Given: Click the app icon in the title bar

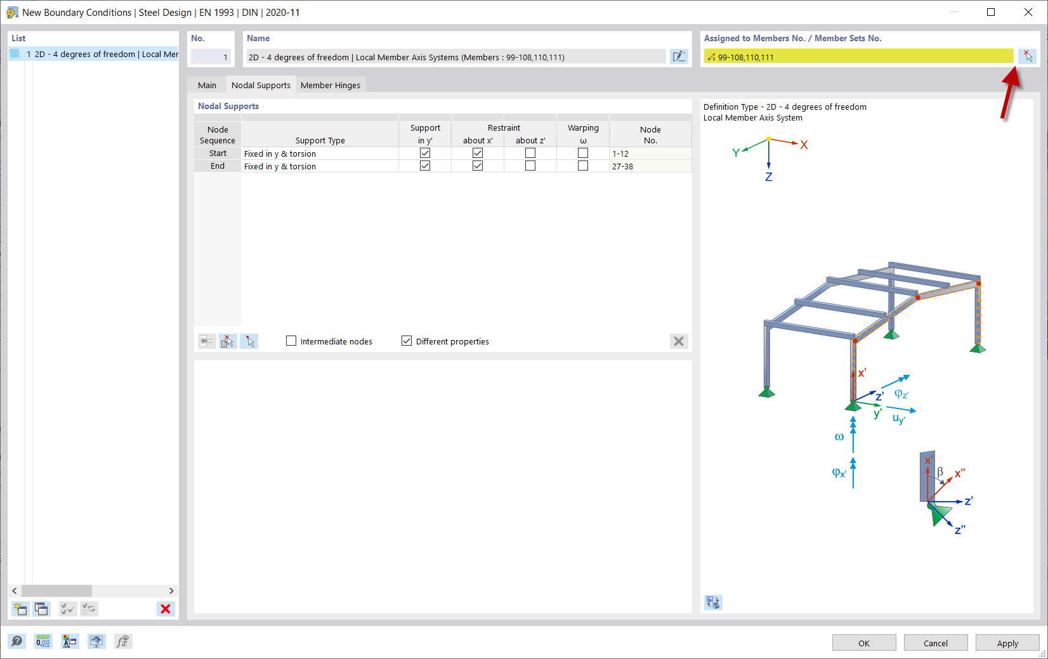Looking at the screenshot, I should [12, 12].
